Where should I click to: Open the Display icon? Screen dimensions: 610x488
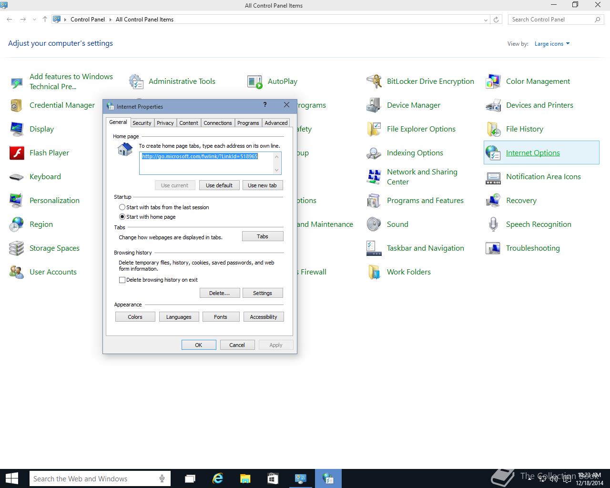(17, 129)
